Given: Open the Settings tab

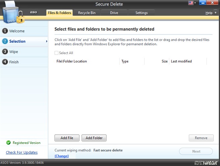Looking at the screenshot, I should (142, 13).
